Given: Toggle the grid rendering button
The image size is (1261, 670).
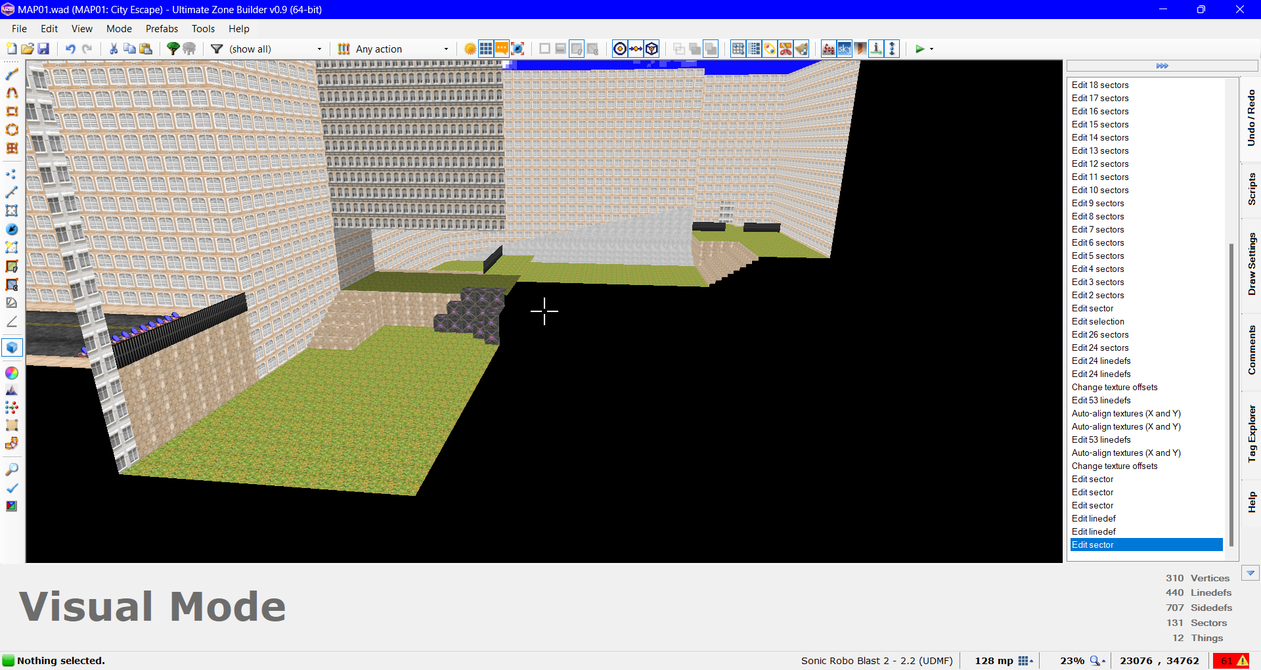Looking at the screenshot, I should click(x=486, y=49).
